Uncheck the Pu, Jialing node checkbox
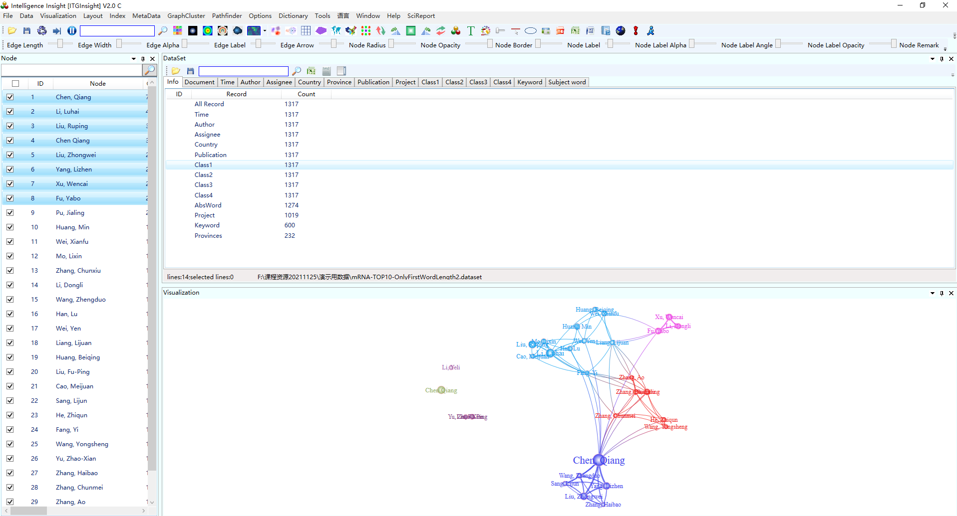The height and width of the screenshot is (516, 957). (x=10, y=213)
